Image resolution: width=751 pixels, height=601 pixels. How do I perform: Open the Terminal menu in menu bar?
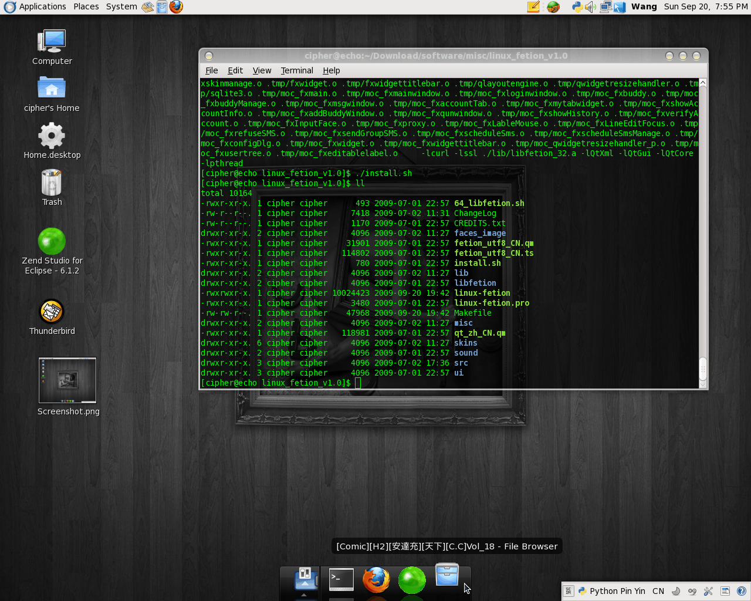(297, 70)
